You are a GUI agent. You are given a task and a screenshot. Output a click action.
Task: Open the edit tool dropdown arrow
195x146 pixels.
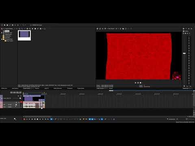[x=54, y=119]
